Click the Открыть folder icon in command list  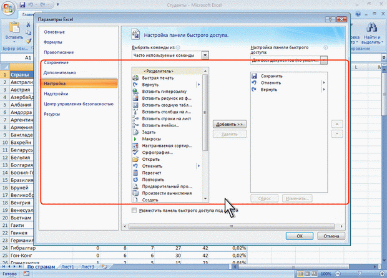click(x=137, y=159)
